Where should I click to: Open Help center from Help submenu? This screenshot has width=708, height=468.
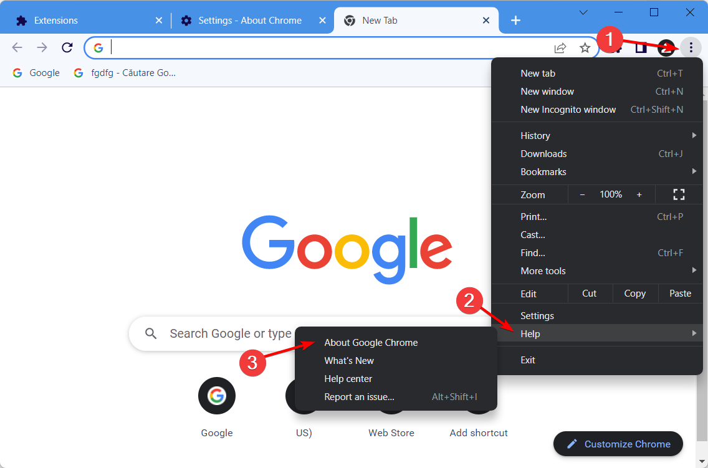click(x=396, y=379)
